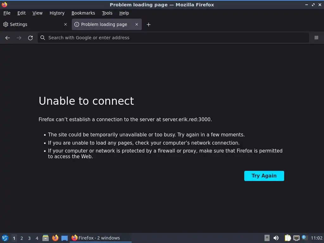The height and width of the screenshot is (243, 324).
Task: Click the update notification tray icon
Action: tap(305, 238)
